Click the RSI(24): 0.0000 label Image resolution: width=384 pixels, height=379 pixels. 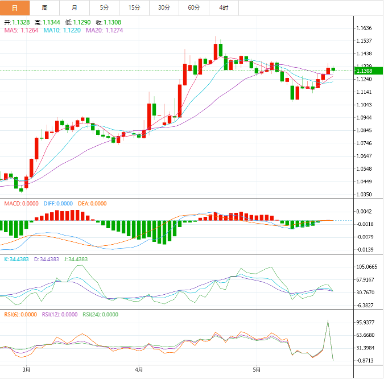pyautogui.click(x=100, y=314)
